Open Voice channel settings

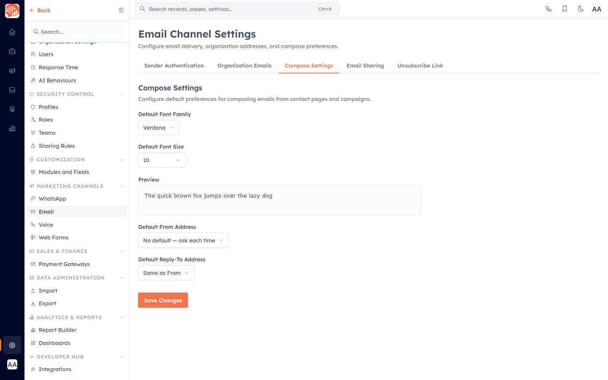click(76, 225)
